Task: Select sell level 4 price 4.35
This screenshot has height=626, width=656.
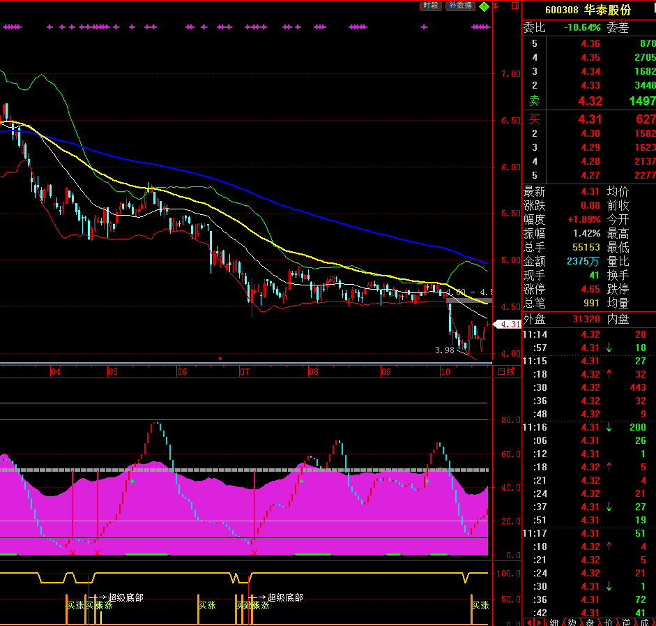Action: coord(590,57)
